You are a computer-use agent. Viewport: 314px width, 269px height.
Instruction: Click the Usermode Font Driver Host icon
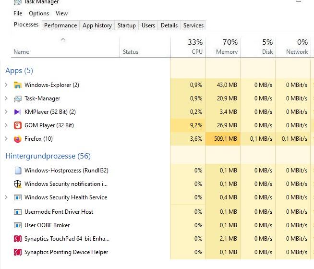pos(18,212)
